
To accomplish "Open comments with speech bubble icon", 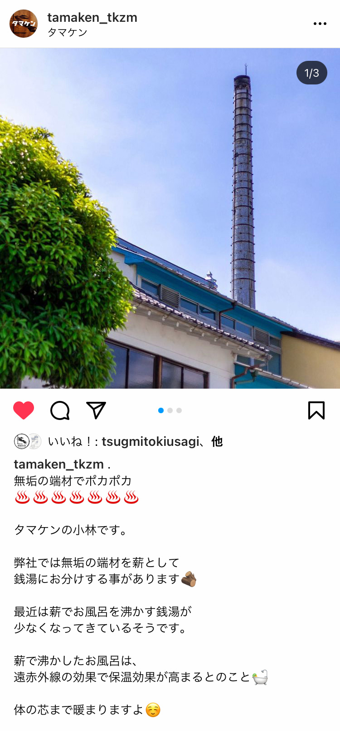I will pyautogui.click(x=60, y=410).
